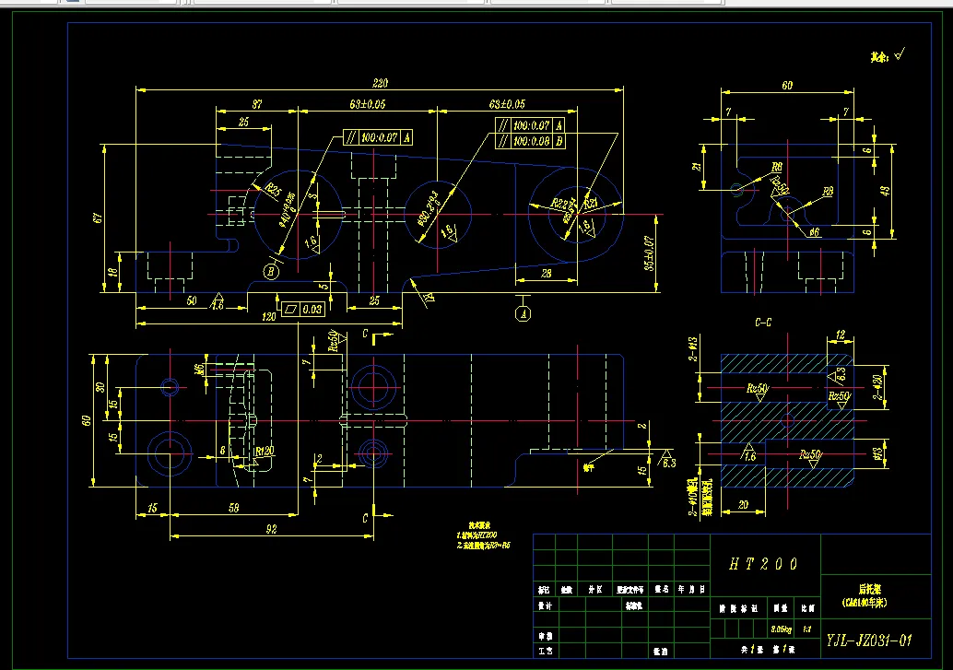Click the 220 overall length dimension
The image size is (953, 670).
(380, 83)
